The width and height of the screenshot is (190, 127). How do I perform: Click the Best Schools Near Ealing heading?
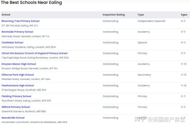click(31, 3)
